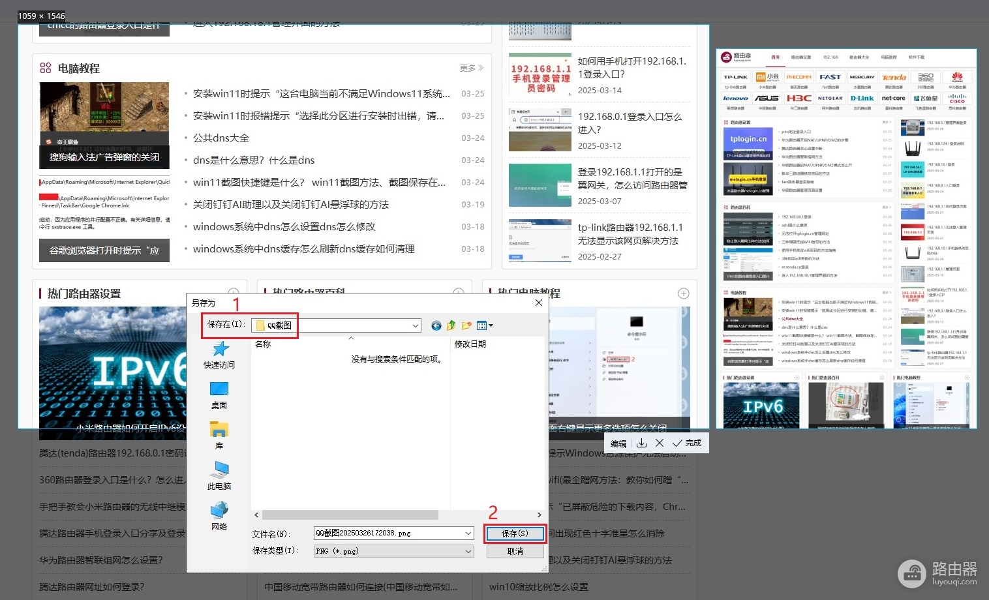This screenshot has width=989, height=600.
Task: Open 腾达路由器网址如何登录 link
Action: pos(92,587)
